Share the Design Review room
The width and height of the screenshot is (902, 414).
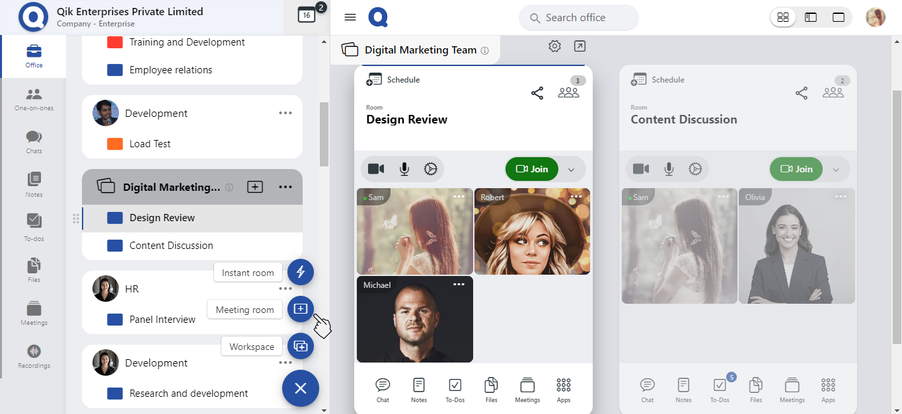coord(537,93)
